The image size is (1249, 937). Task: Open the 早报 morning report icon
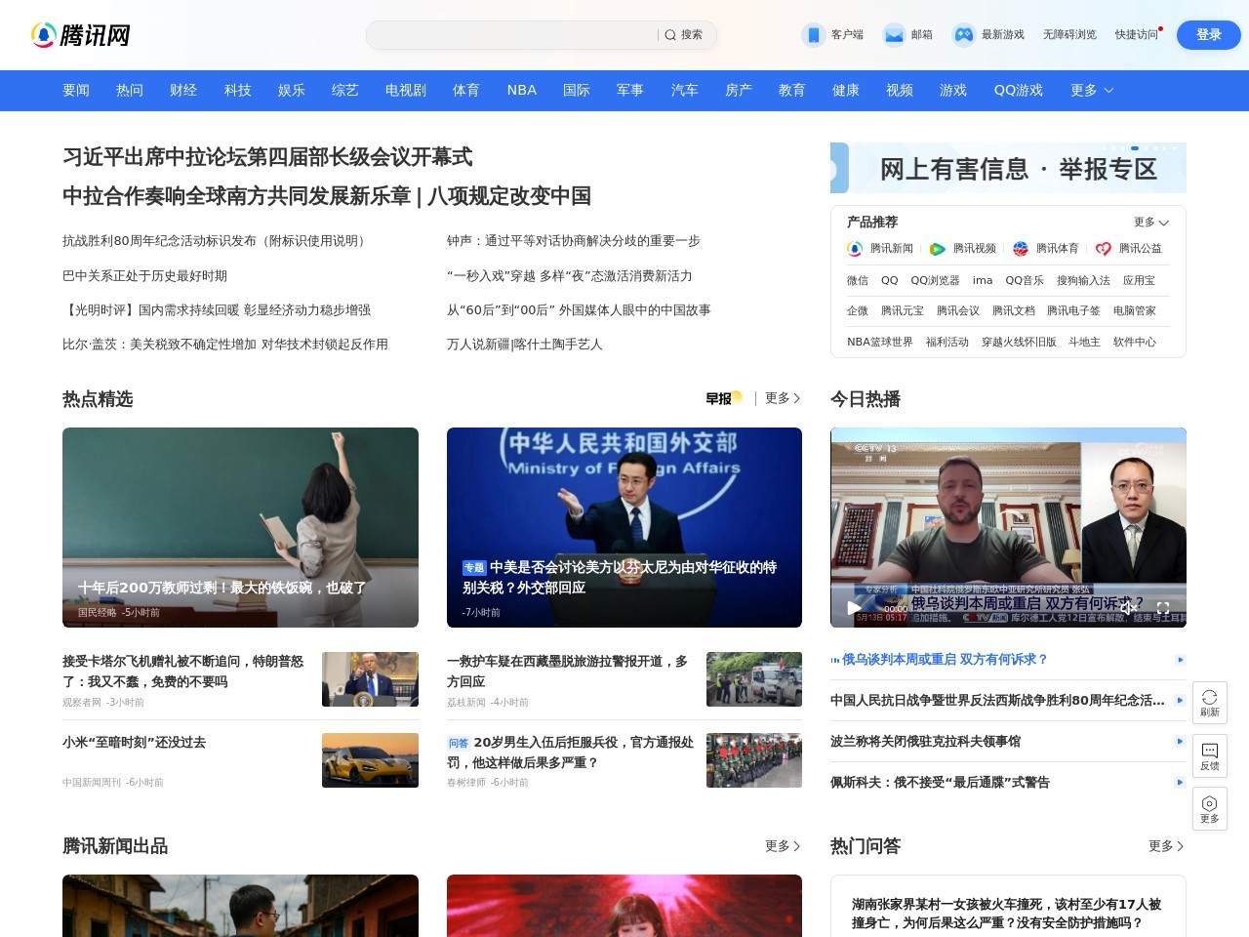tap(724, 398)
